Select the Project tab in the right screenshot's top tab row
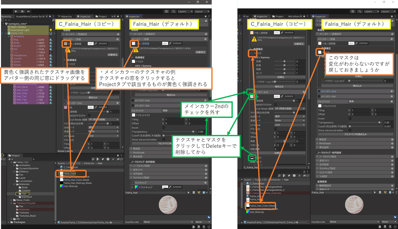The height and width of the screenshot is (229, 398). pos(278,16)
